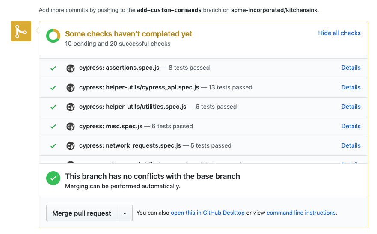Open command line instructions link

301,213
